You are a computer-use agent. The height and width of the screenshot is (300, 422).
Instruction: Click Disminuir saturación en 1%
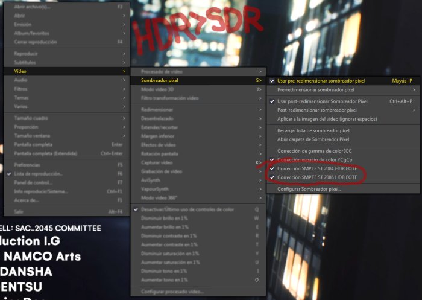click(x=198, y=254)
